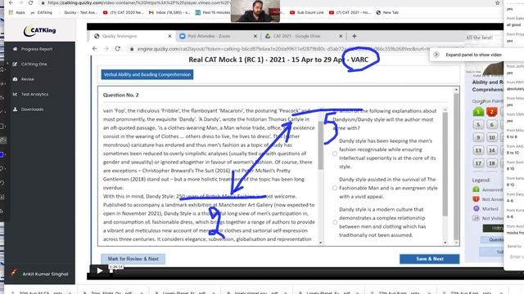Pick the blue color swatch in annotation toolbar

[x=2, y=154]
